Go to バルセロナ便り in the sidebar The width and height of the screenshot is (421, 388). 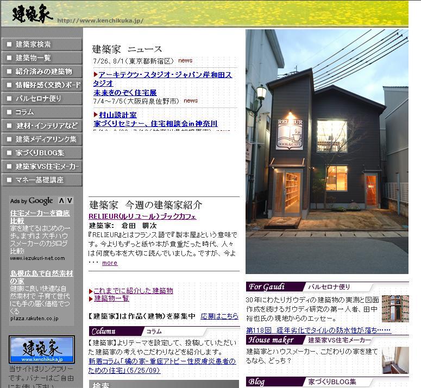tap(42, 98)
